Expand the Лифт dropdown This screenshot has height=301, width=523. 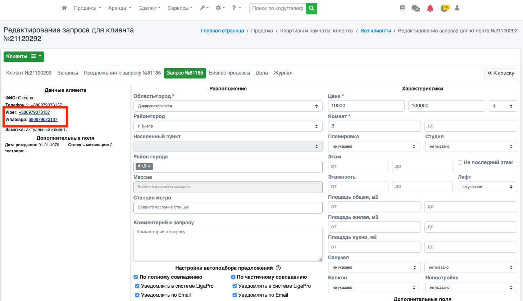[x=487, y=187]
